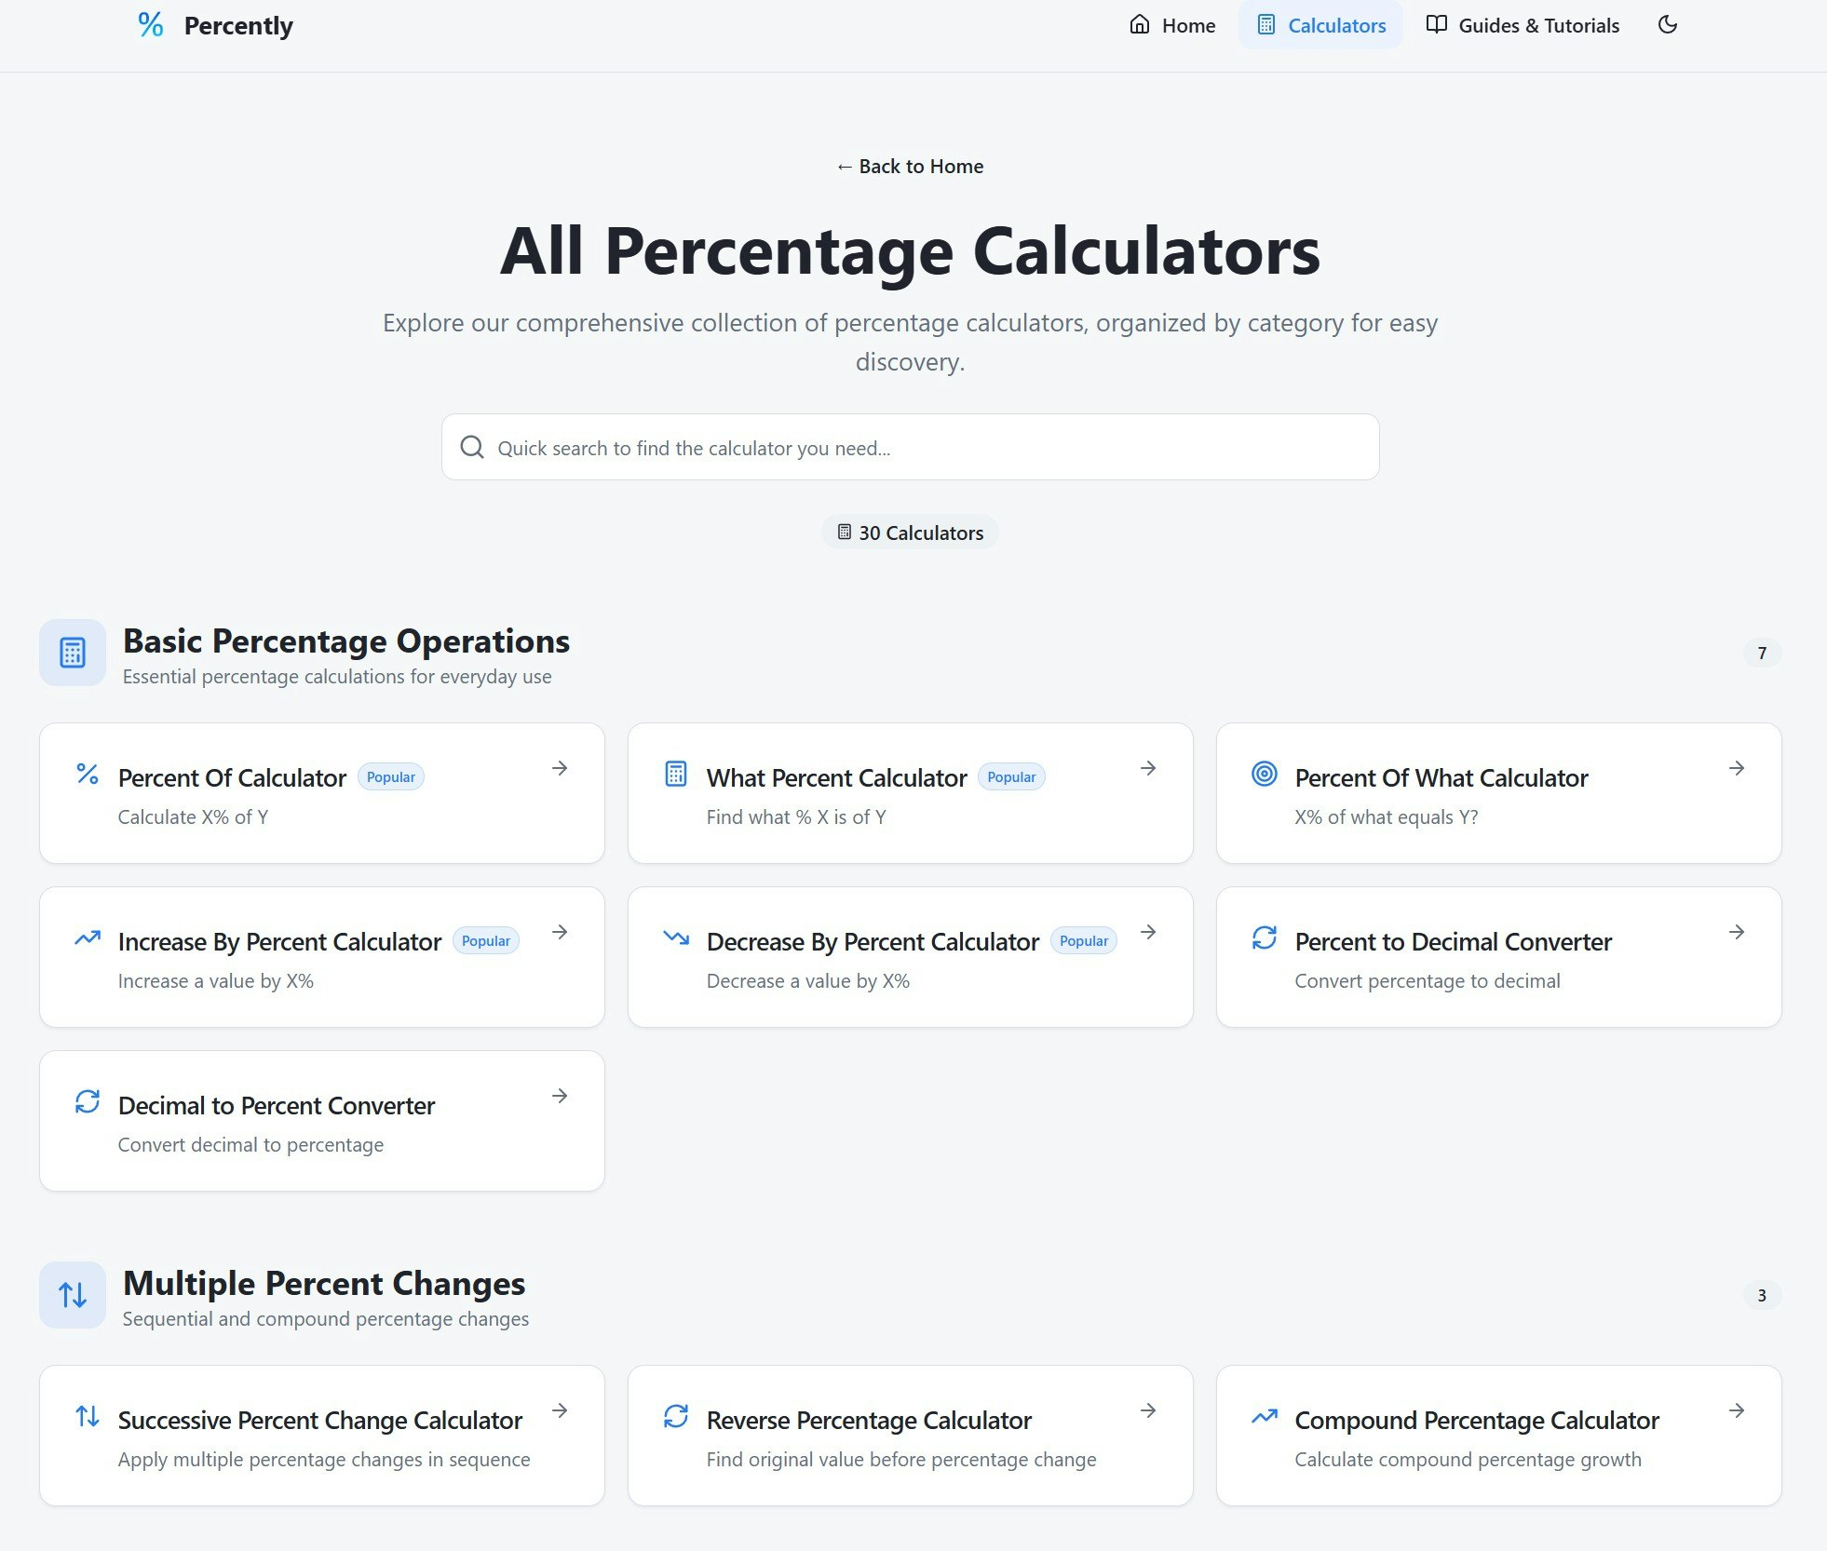The height and width of the screenshot is (1551, 1827).
Task: Click the magnifier icon in the search bar
Action: tap(472, 447)
